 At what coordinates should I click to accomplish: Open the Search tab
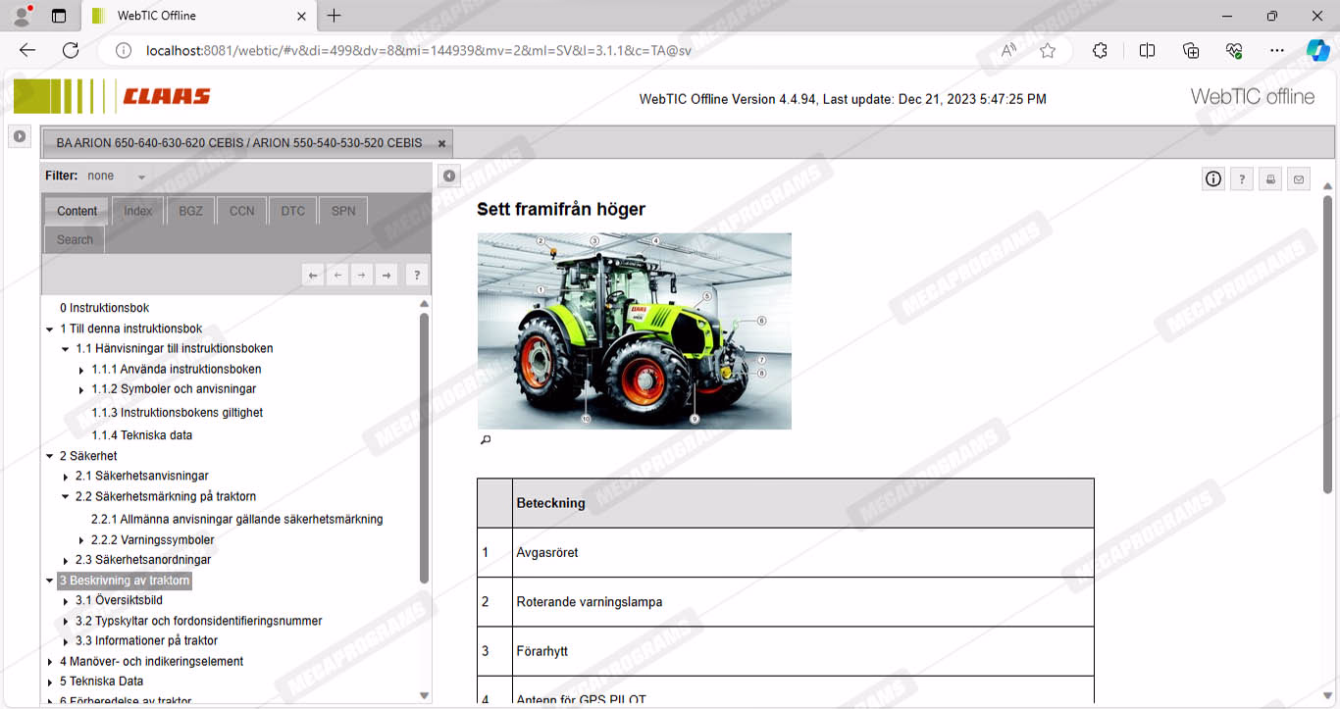[x=75, y=239]
